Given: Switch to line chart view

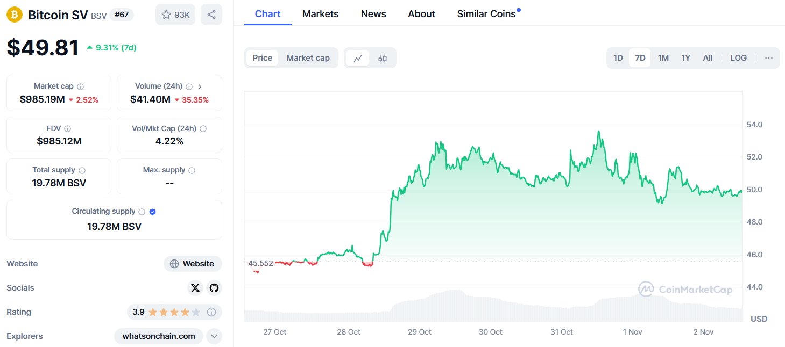Looking at the screenshot, I should point(358,58).
